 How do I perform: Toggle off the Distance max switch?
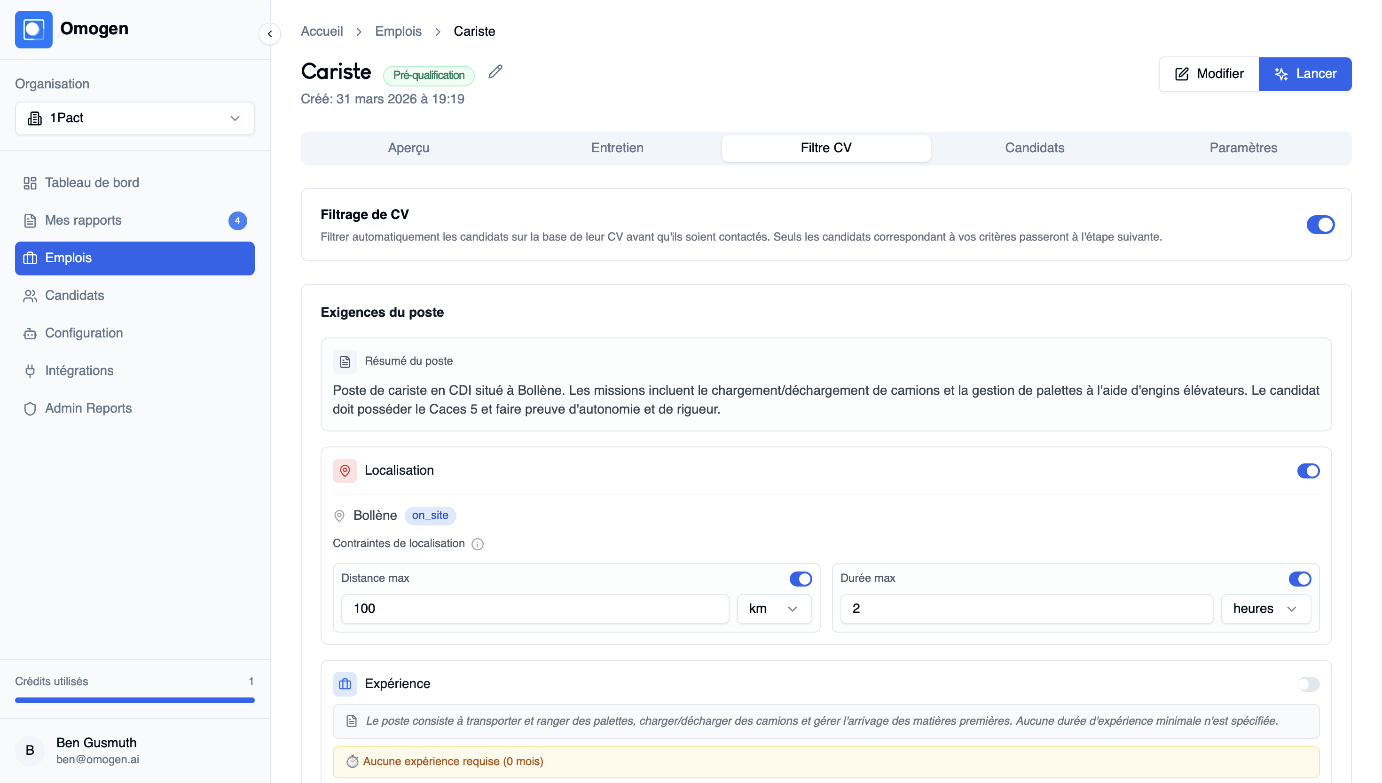(x=800, y=579)
